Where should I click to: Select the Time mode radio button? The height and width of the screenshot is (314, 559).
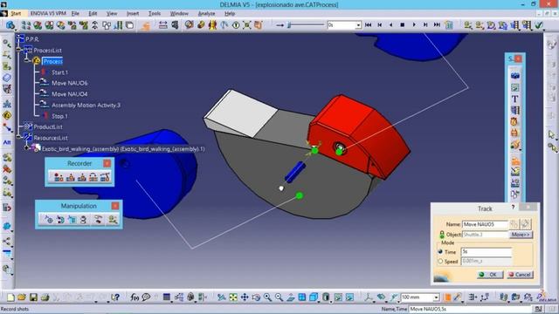tap(440, 251)
